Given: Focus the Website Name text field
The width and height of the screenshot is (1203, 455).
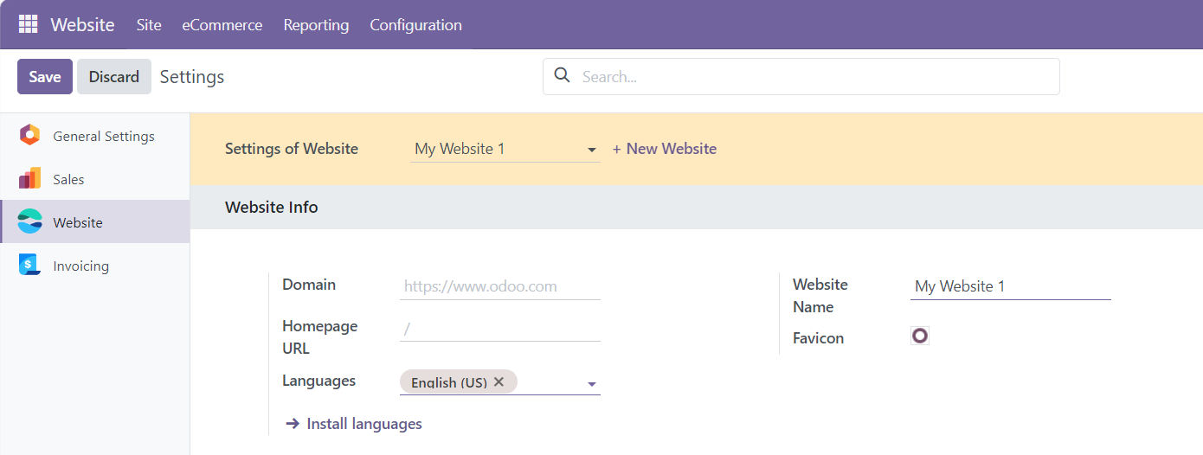Looking at the screenshot, I should pos(1010,286).
